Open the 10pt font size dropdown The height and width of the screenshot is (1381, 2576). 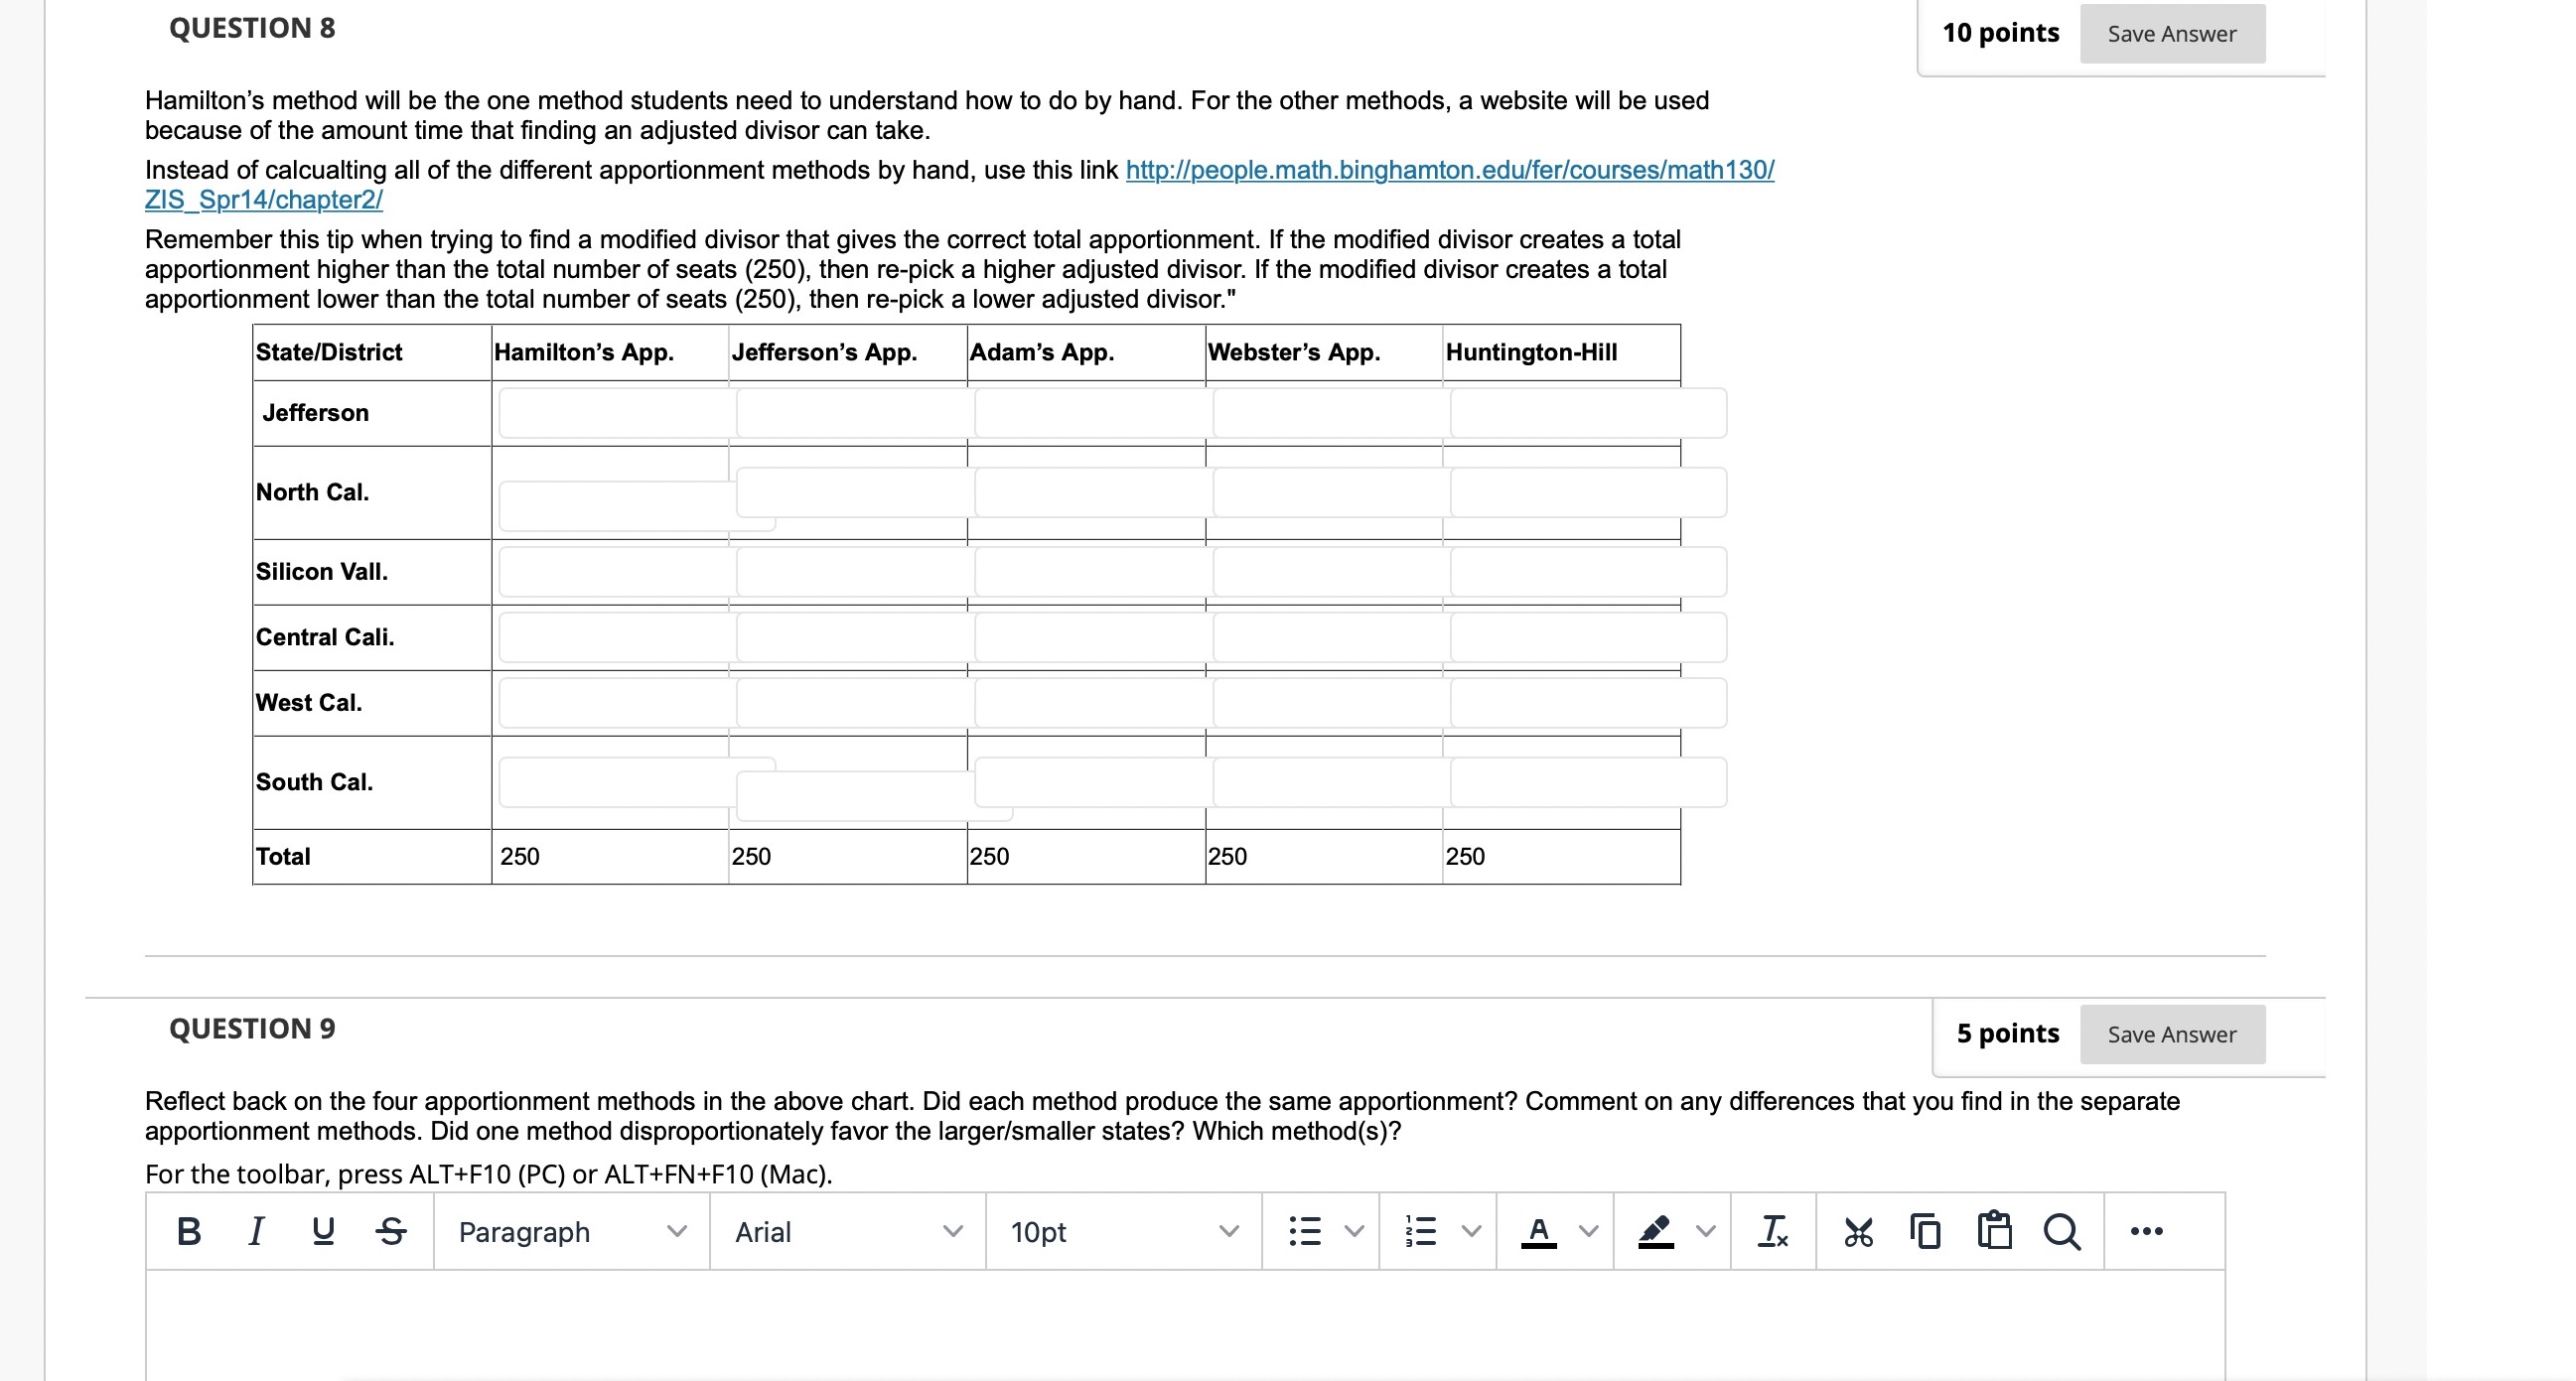(1120, 1232)
